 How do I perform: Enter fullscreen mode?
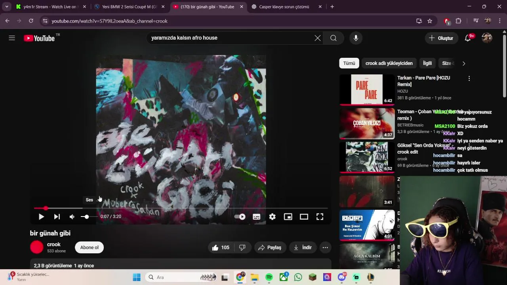320,217
